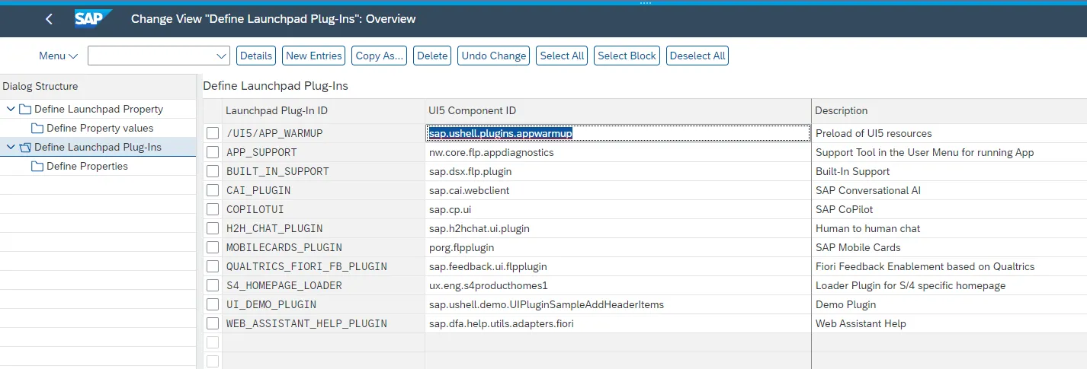Click the sap.ushell.plugins.appwarmup input field
This screenshot has width=1087, height=369.
tap(617, 133)
